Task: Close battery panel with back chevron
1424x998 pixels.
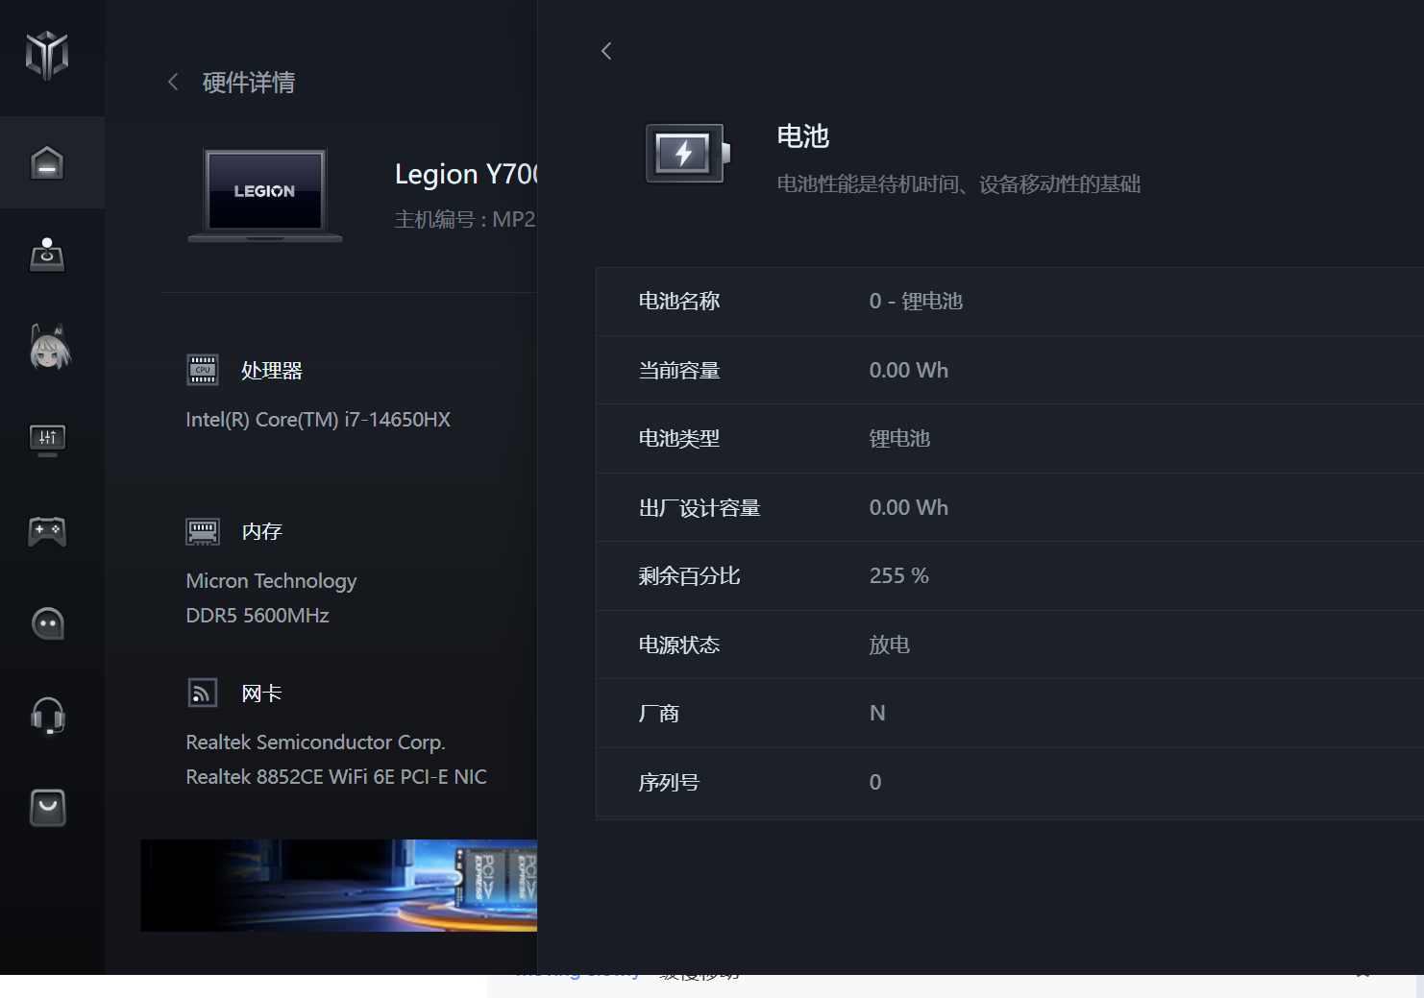Action: pyautogui.click(x=606, y=51)
